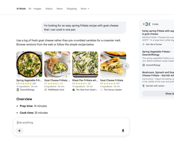
Task: Click the plus attachment icon
Action: click(x=19, y=131)
